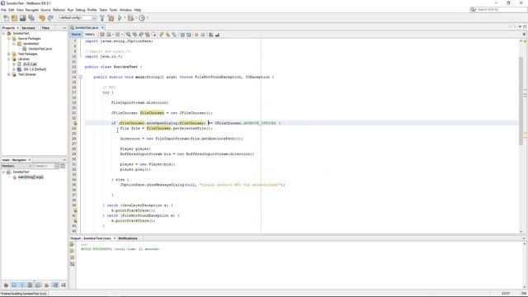Jump to the next bookmark icon
The width and height of the screenshot is (528, 297).
167,35
